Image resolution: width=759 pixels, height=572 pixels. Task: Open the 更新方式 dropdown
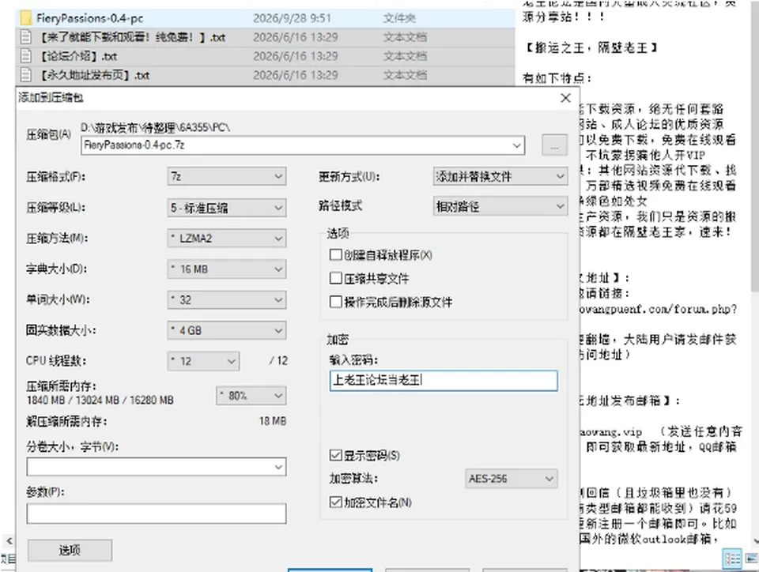[x=500, y=176]
